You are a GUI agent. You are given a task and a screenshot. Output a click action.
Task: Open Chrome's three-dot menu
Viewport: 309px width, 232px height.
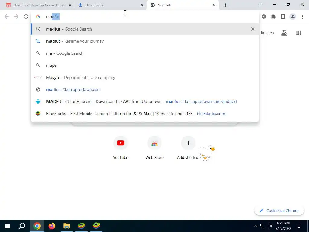point(302,17)
